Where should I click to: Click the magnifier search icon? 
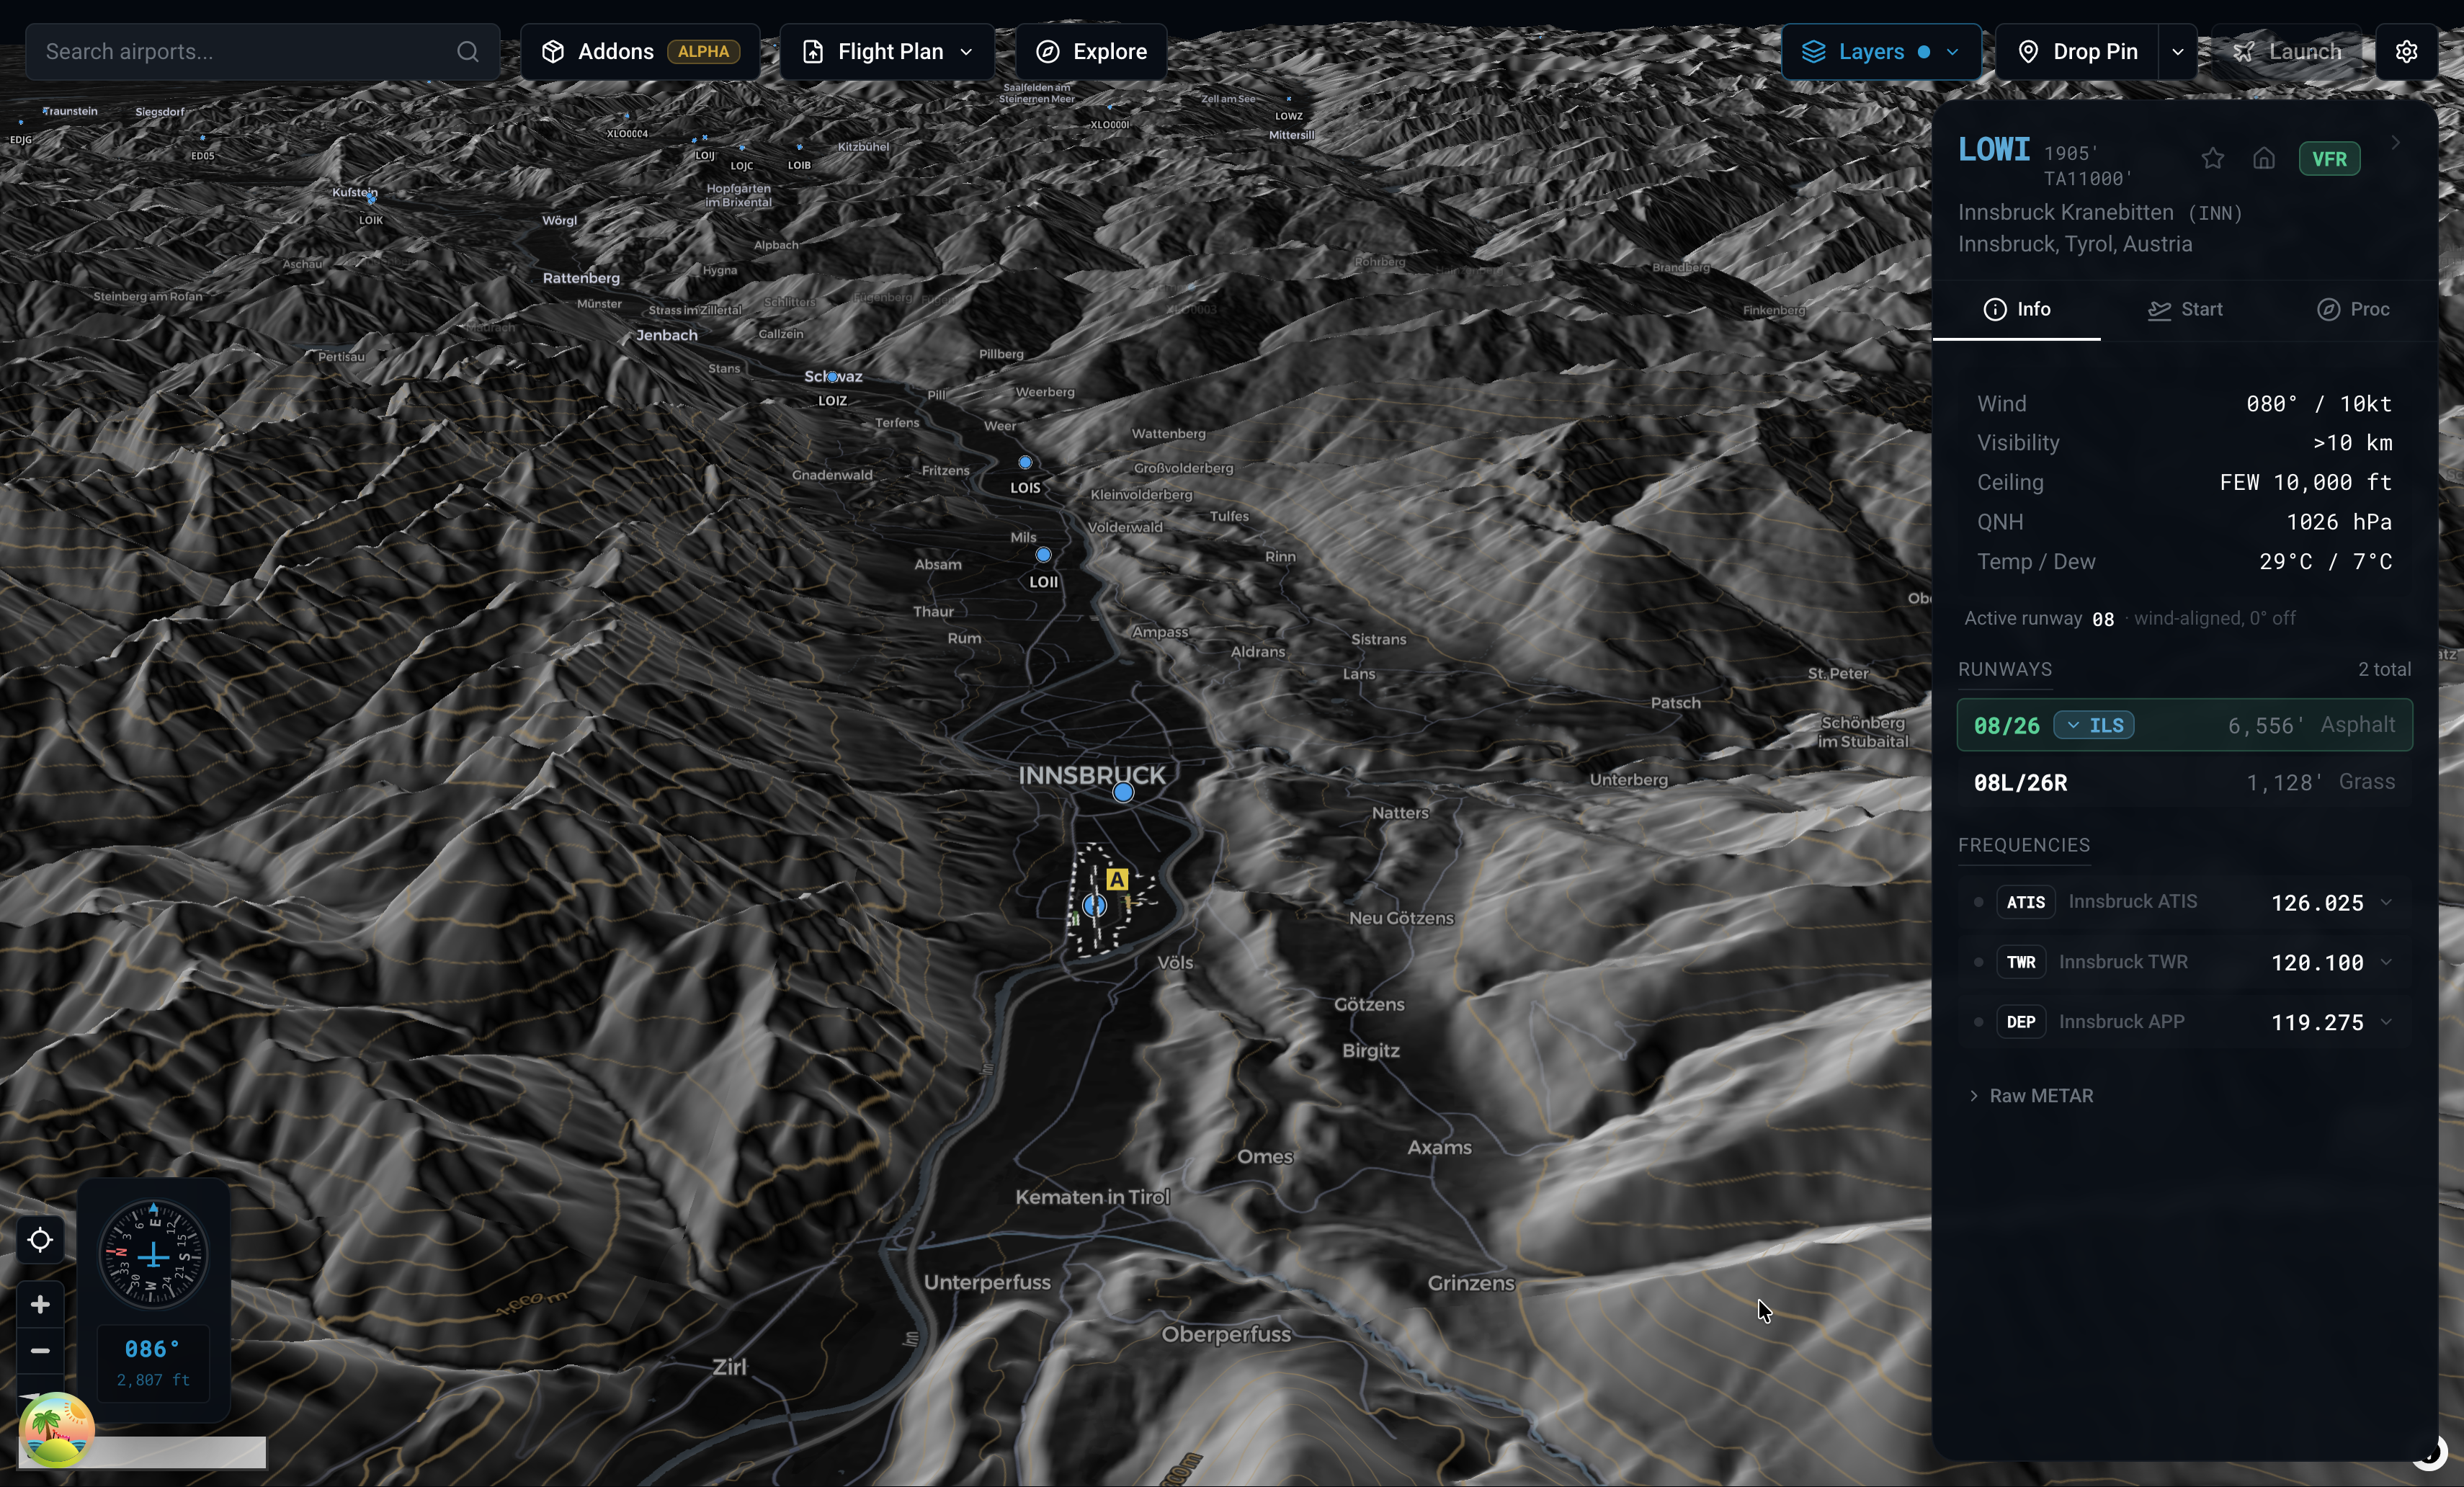click(467, 52)
